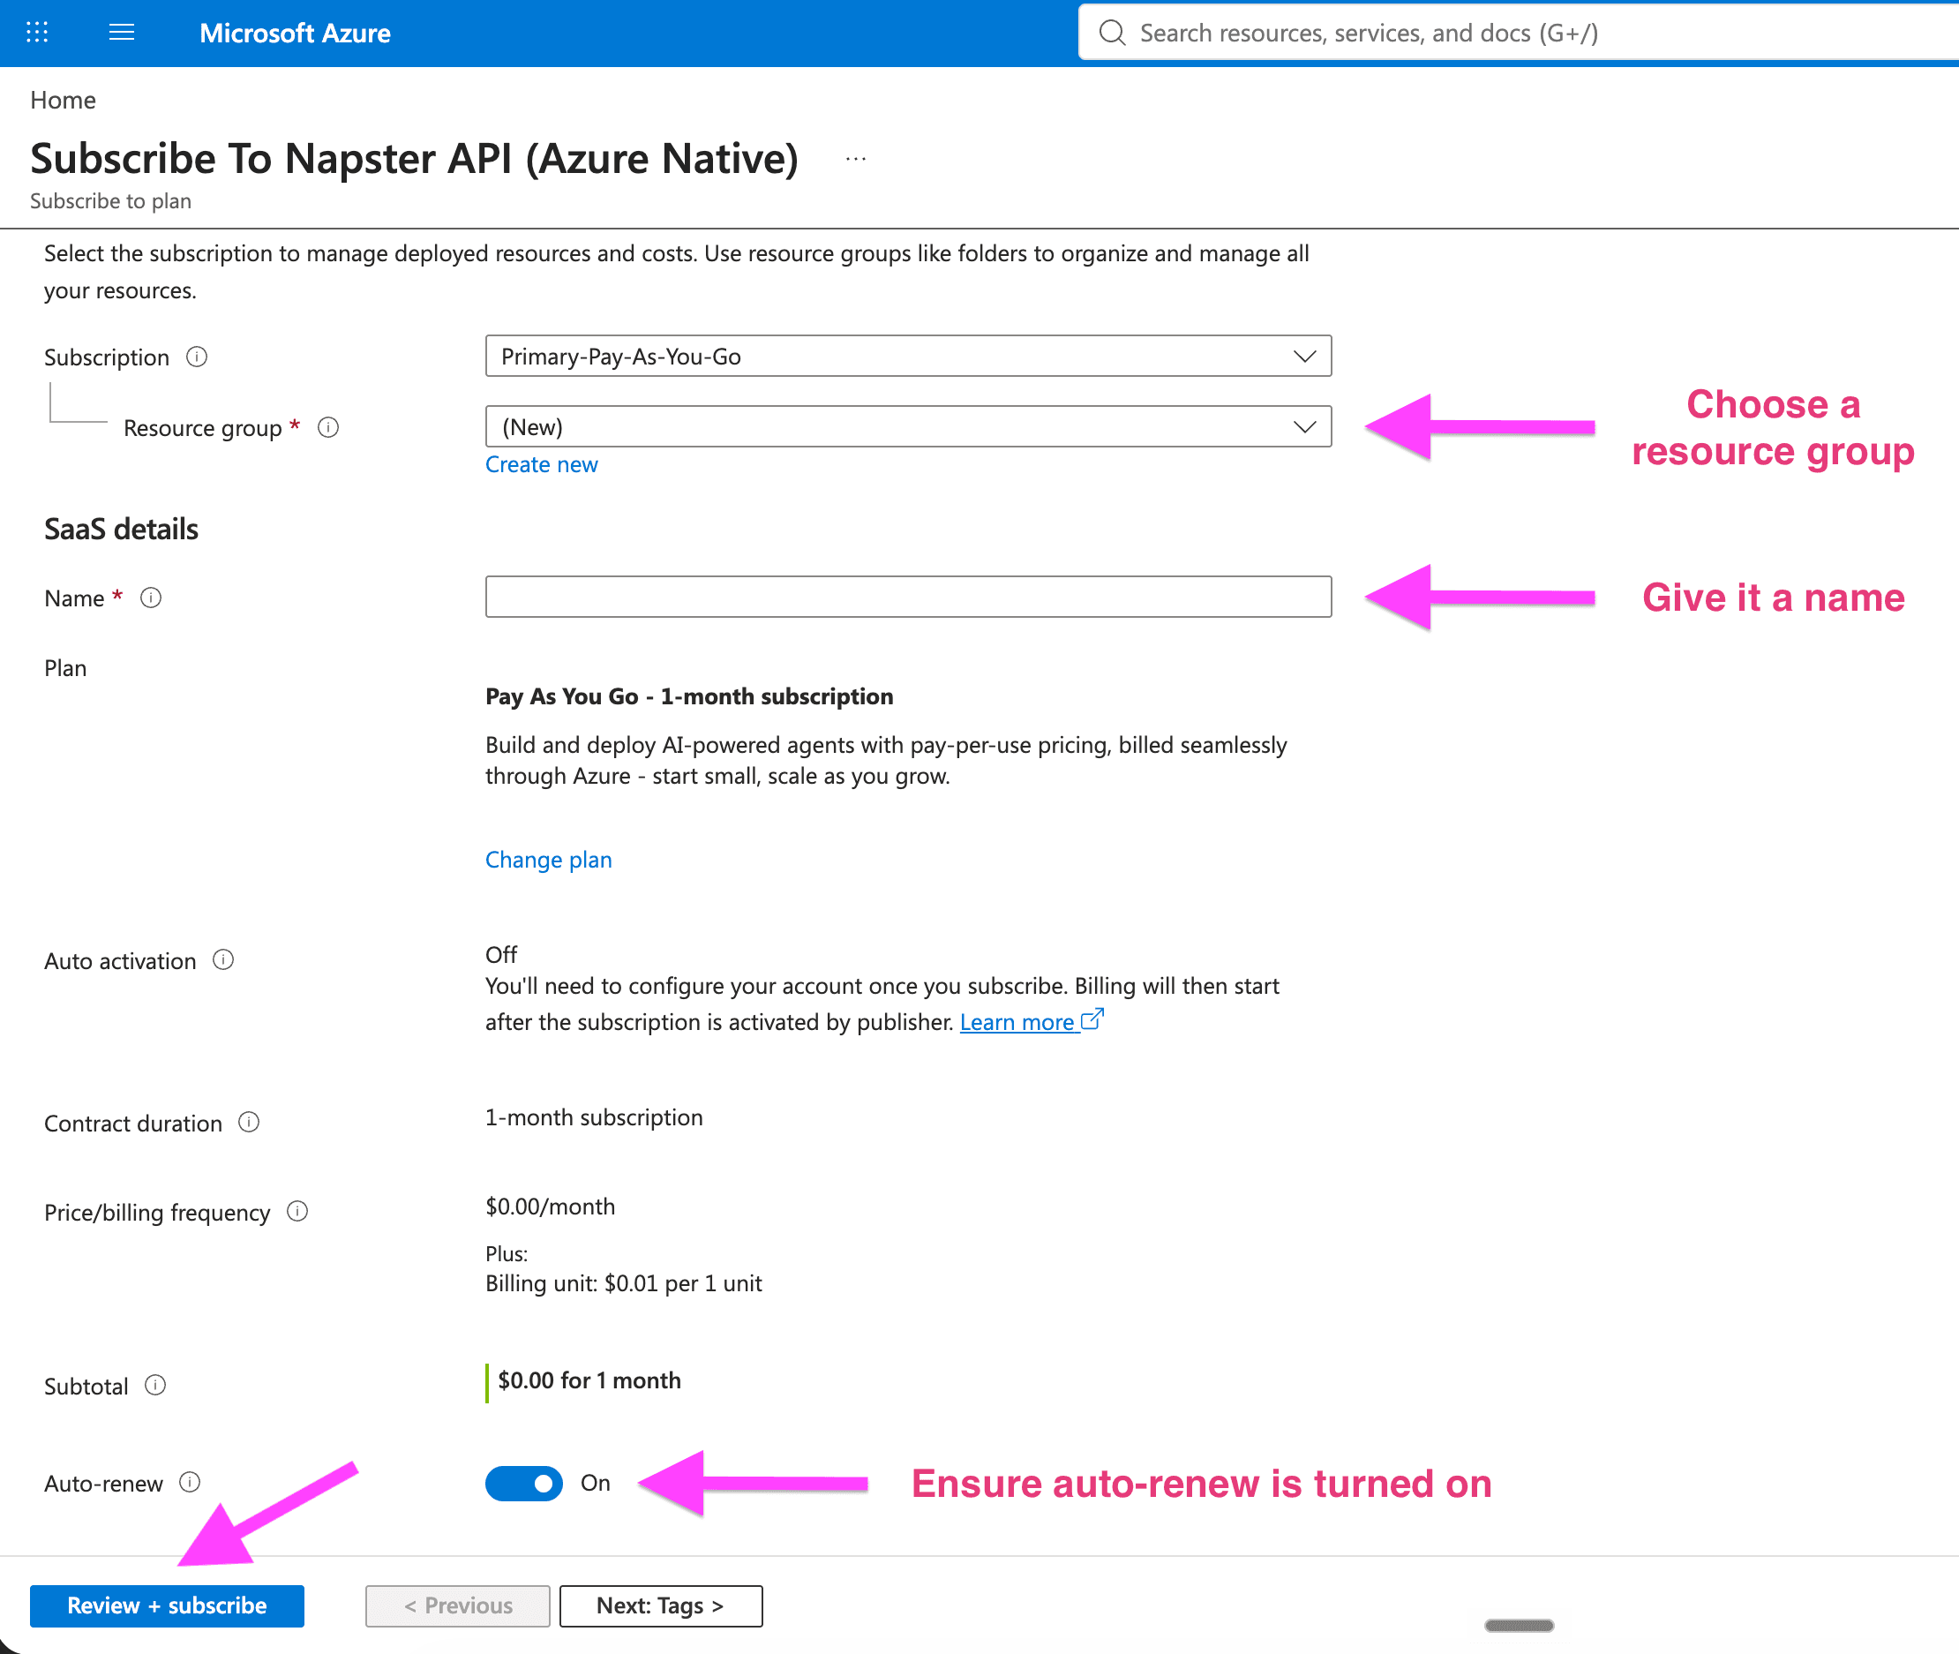Click the SaaS details heading
This screenshot has height=1654, width=1959.
point(121,530)
